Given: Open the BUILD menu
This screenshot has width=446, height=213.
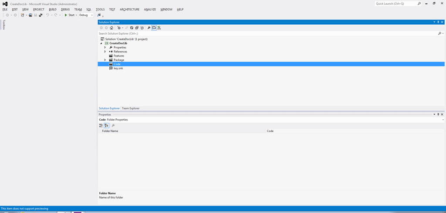Looking at the screenshot, I should click(x=53, y=10).
